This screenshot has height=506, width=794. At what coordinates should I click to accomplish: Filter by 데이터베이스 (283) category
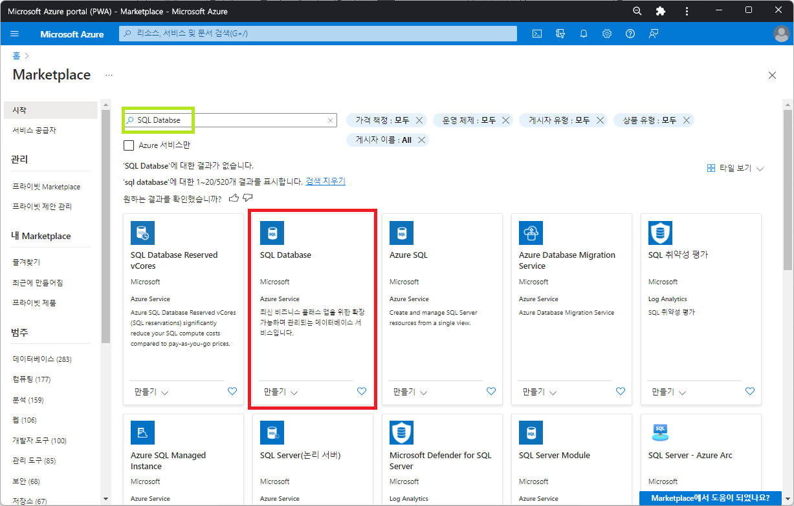pos(42,359)
